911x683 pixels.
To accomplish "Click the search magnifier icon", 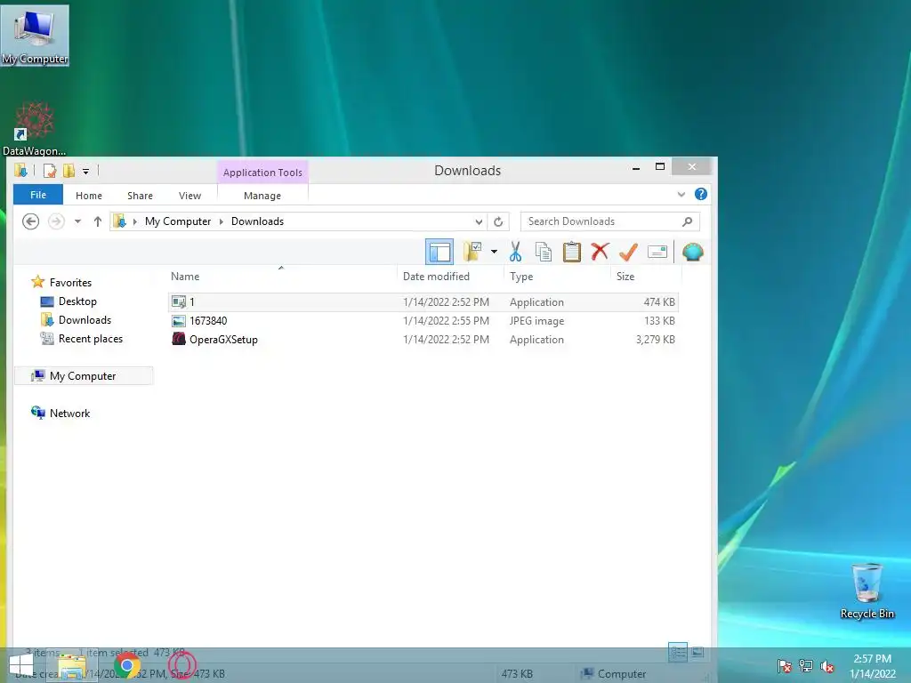I will pos(688,221).
